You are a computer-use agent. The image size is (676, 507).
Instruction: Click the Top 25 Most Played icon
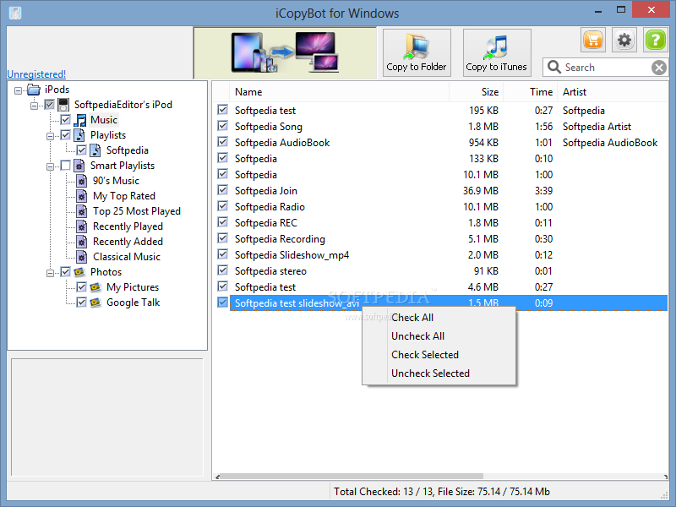81,211
